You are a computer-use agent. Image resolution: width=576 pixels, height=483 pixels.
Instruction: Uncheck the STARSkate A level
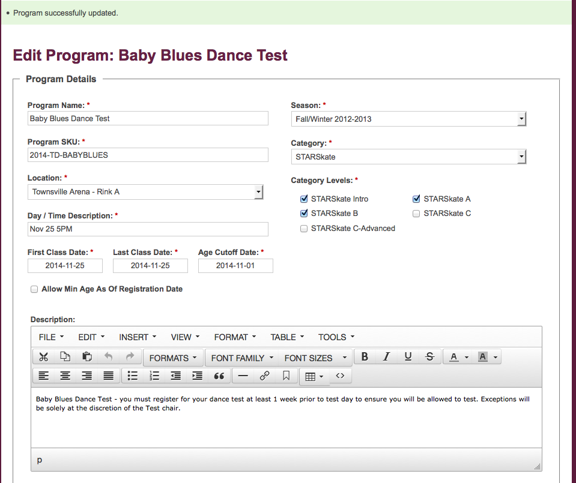coord(416,199)
